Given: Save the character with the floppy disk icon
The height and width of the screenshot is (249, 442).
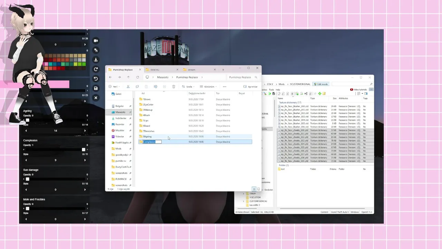Looking at the screenshot, I should pos(96,88).
